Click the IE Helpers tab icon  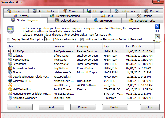point(96,20)
